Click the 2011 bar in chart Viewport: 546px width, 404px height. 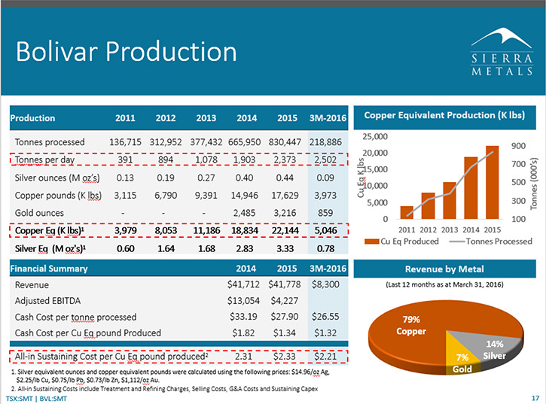click(x=407, y=212)
